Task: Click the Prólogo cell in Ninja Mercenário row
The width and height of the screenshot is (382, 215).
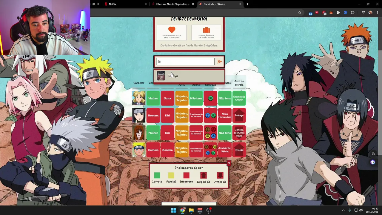Action: click(x=239, y=116)
